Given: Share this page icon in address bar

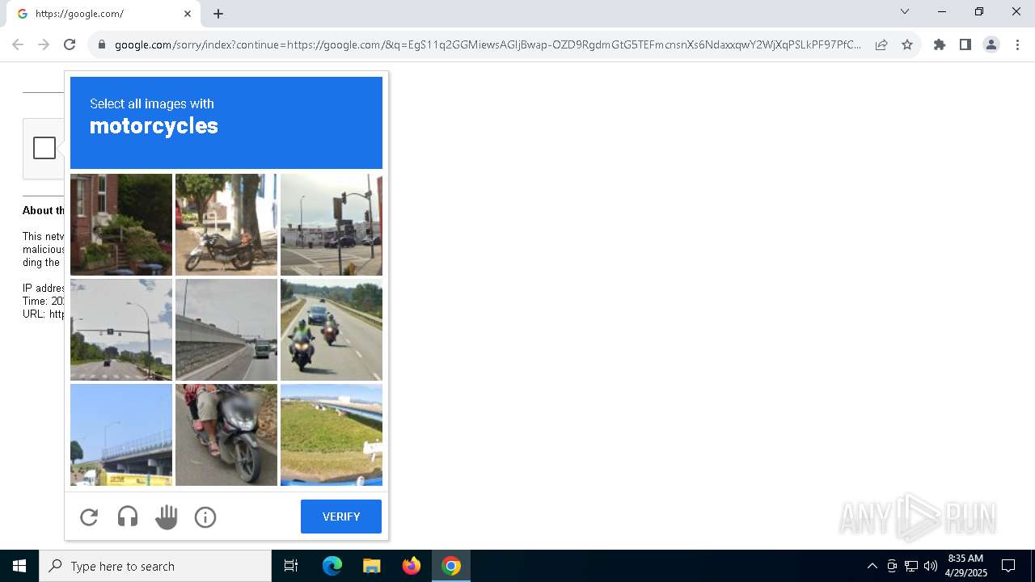Looking at the screenshot, I should (x=881, y=44).
